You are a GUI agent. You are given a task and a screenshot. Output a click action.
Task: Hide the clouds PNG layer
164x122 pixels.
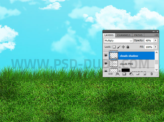coord(106,64)
